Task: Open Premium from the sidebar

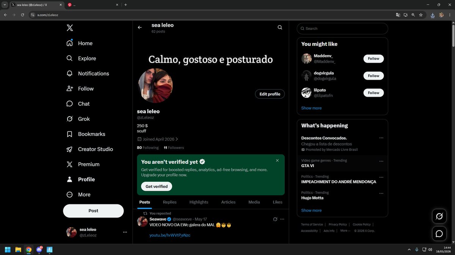Action: point(83,164)
